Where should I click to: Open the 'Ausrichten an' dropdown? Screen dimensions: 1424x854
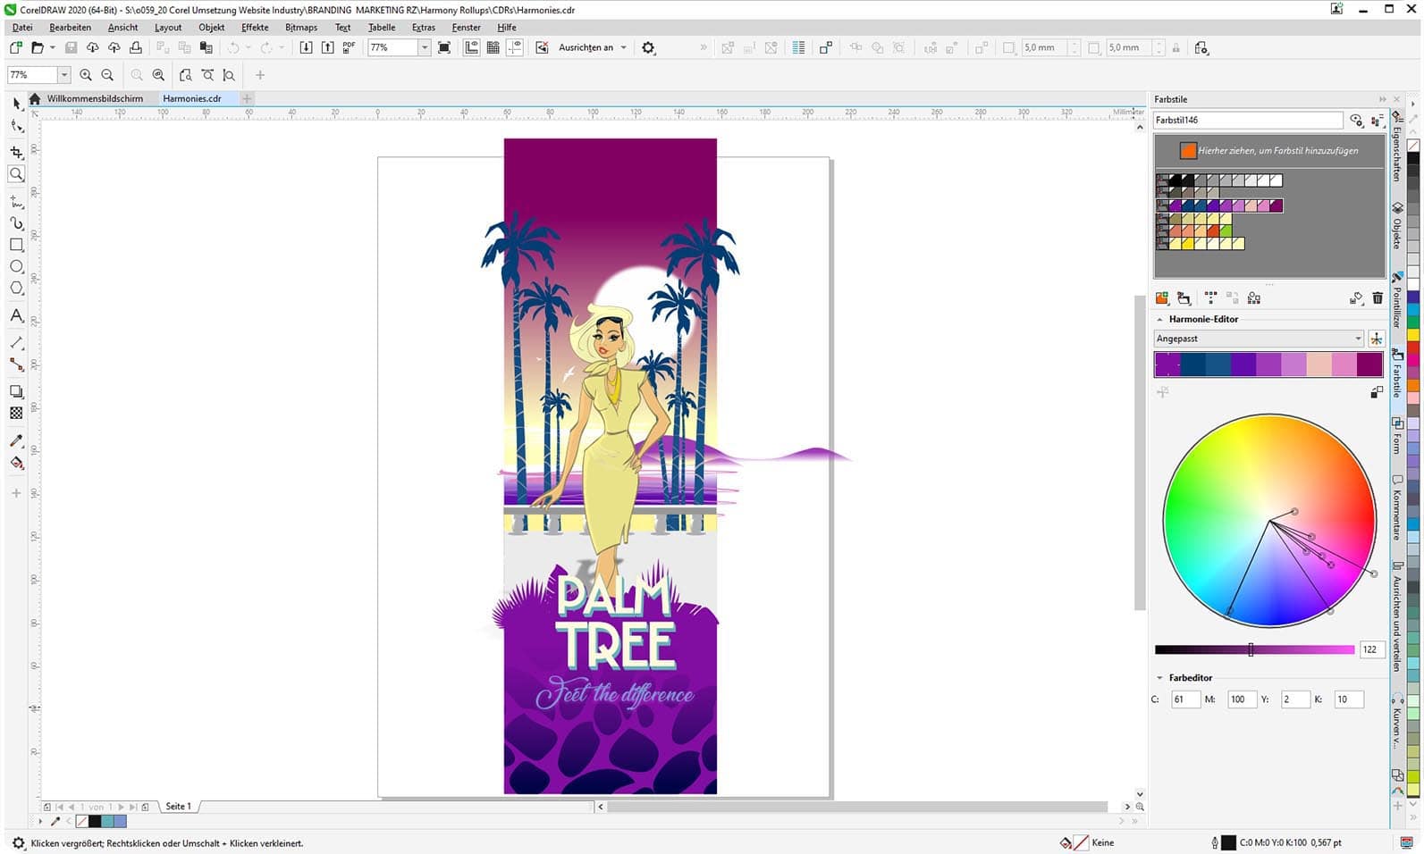tap(593, 47)
